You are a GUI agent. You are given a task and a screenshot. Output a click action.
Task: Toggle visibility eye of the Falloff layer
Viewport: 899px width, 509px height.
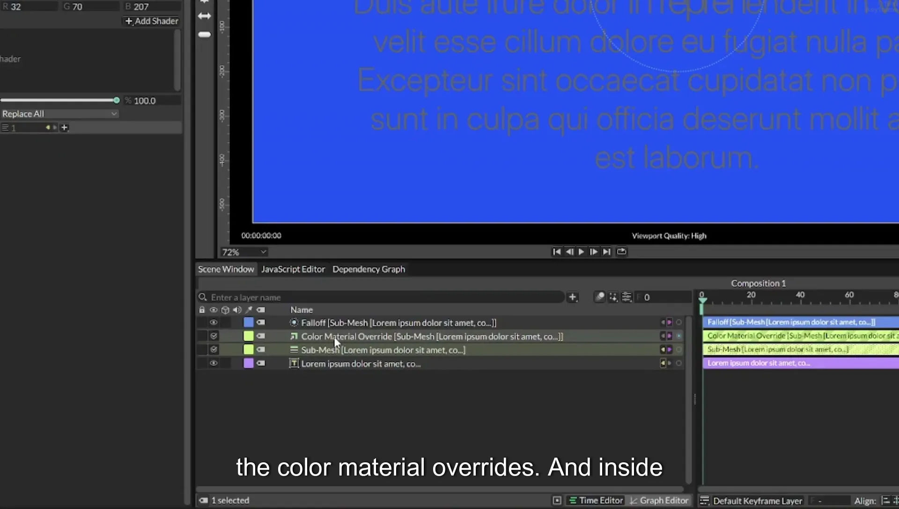click(214, 322)
